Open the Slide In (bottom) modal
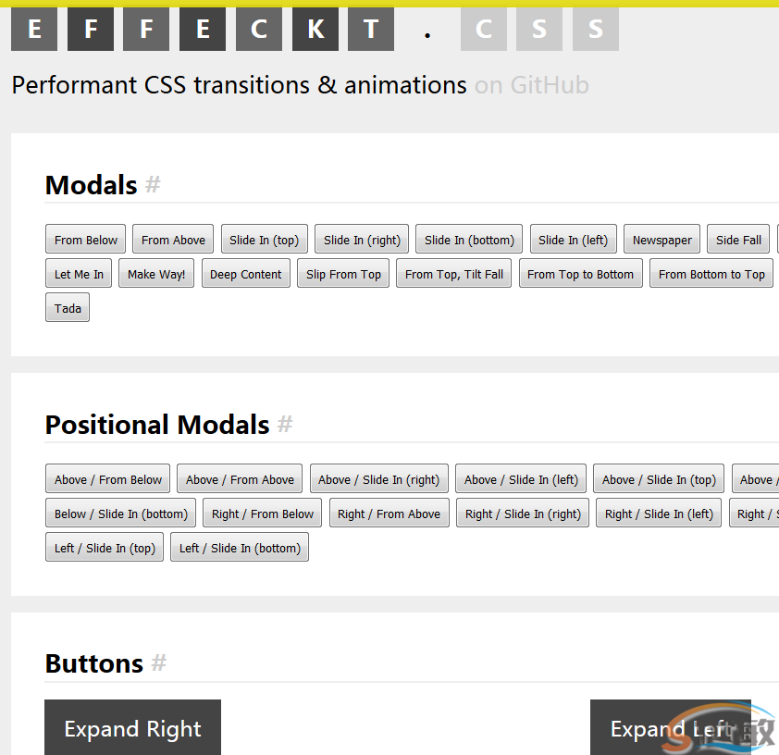779x755 pixels. tap(469, 240)
